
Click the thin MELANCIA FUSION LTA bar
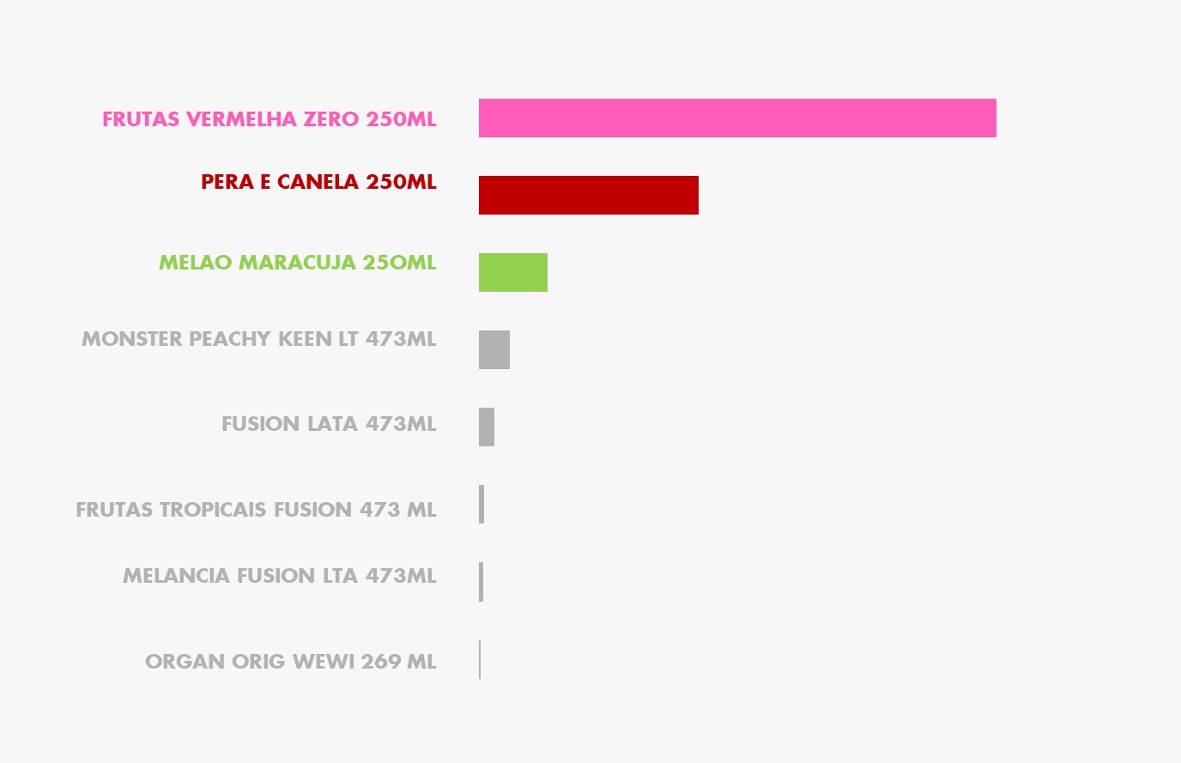(481, 582)
